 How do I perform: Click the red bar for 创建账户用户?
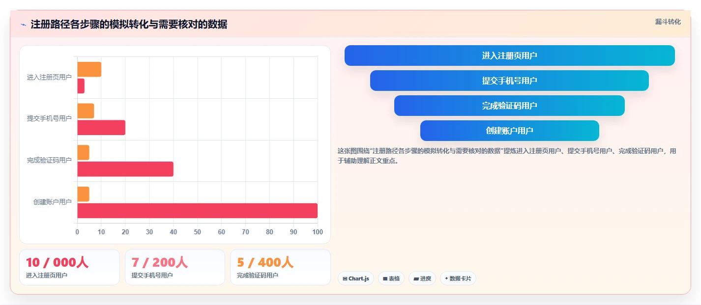tap(198, 211)
